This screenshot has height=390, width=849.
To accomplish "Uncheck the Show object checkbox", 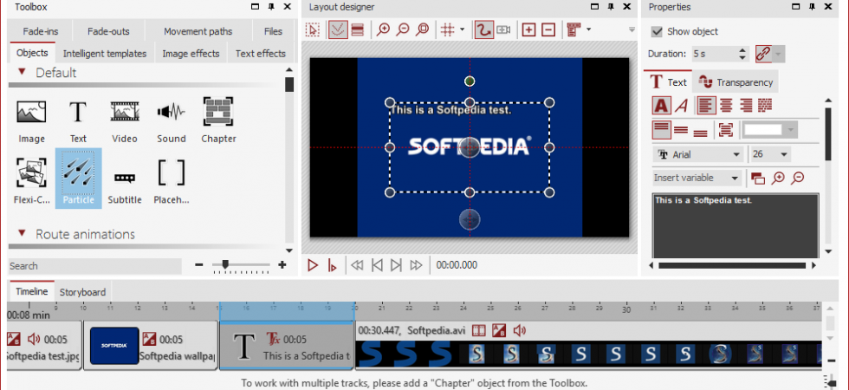I will coord(657,31).
